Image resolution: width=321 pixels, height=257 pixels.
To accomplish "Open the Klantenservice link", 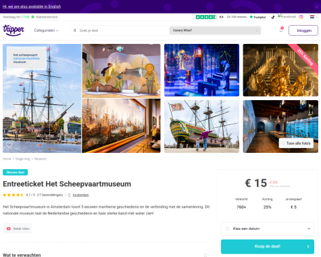I will click(x=47, y=17).
